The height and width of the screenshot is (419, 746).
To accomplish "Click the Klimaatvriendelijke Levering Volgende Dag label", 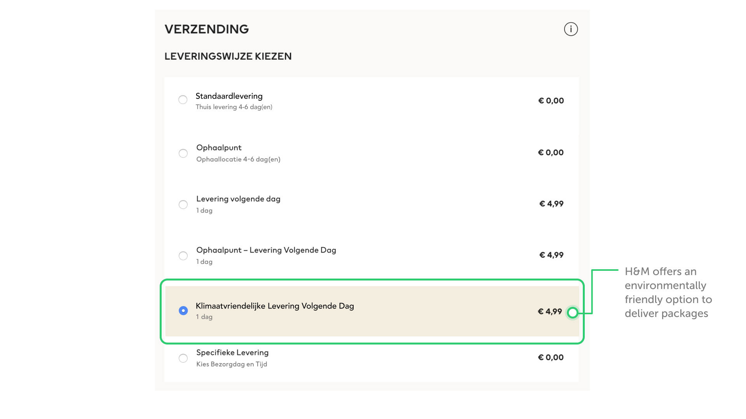I will [275, 306].
